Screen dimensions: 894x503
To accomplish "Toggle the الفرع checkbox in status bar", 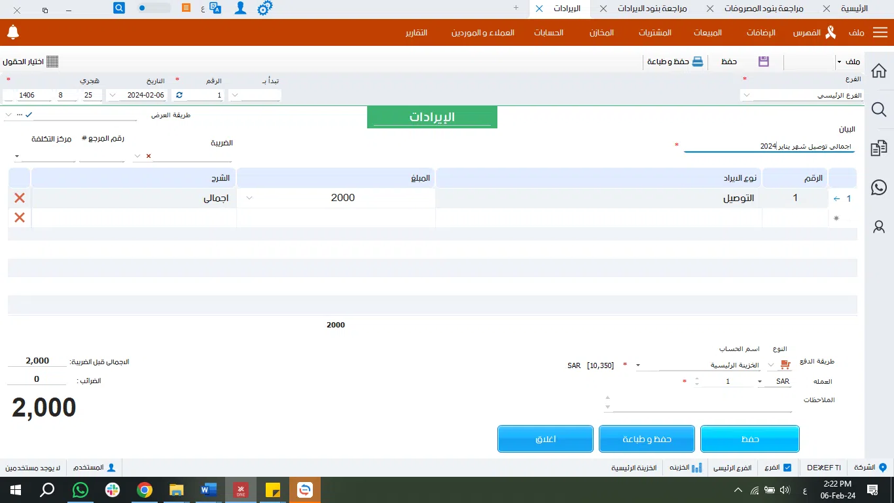I will point(787,468).
